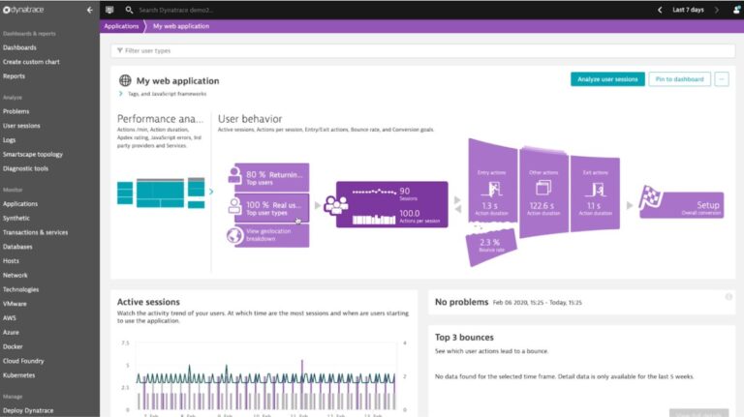Open Synthetic in sidebar

tap(16, 218)
